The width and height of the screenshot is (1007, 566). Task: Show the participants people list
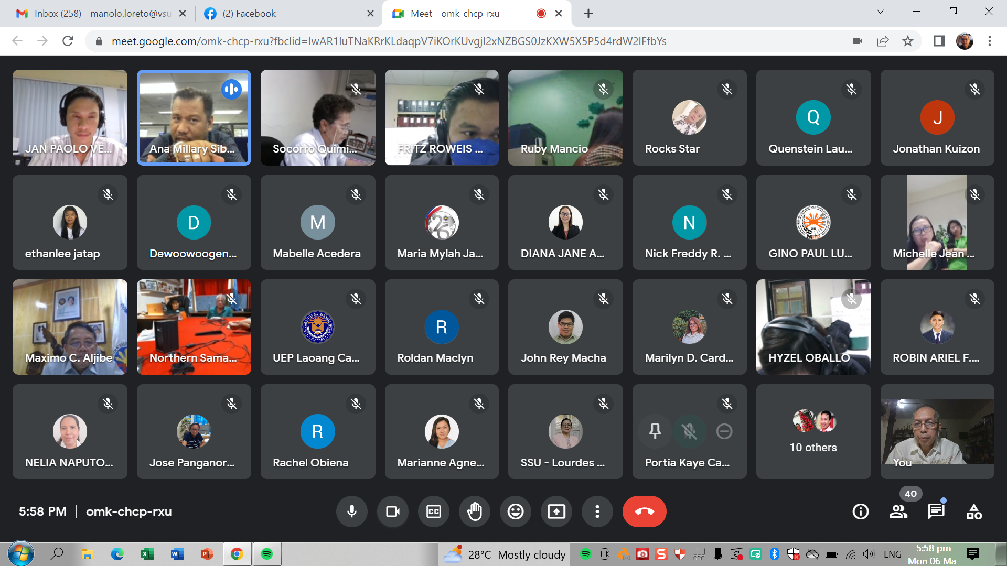898,511
